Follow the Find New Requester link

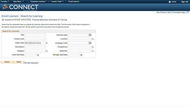tap(31, 63)
